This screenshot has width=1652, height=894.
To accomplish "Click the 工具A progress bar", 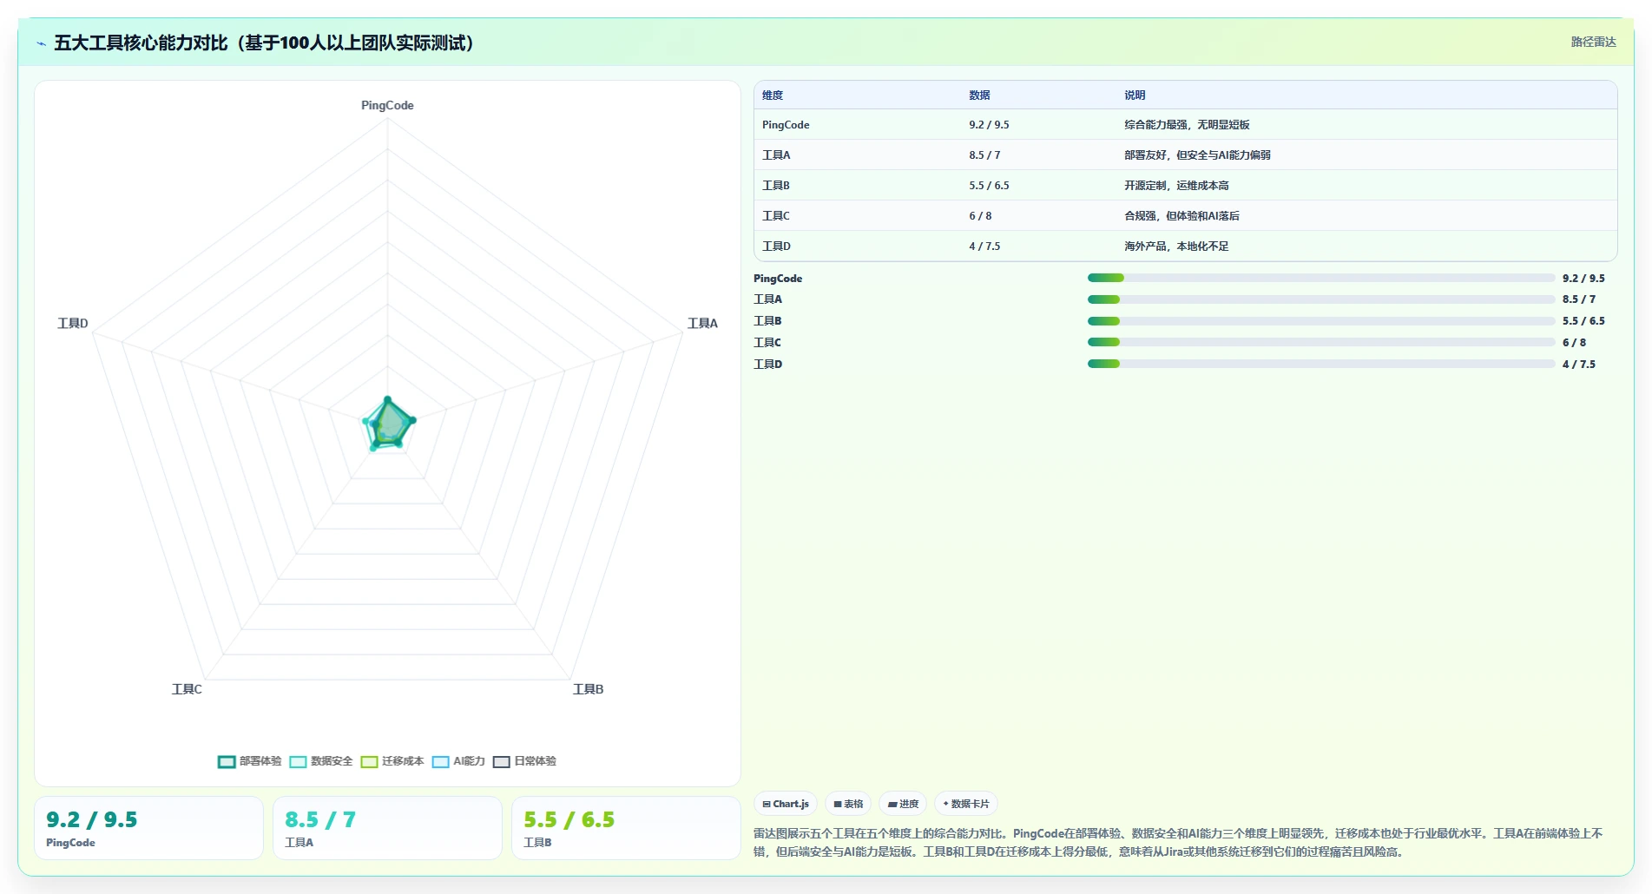I will click(x=1320, y=299).
